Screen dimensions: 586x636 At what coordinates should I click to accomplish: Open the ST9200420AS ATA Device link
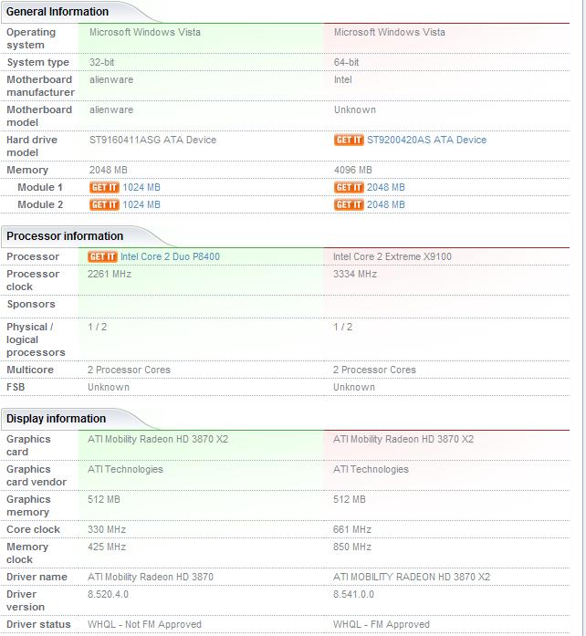click(x=426, y=141)
